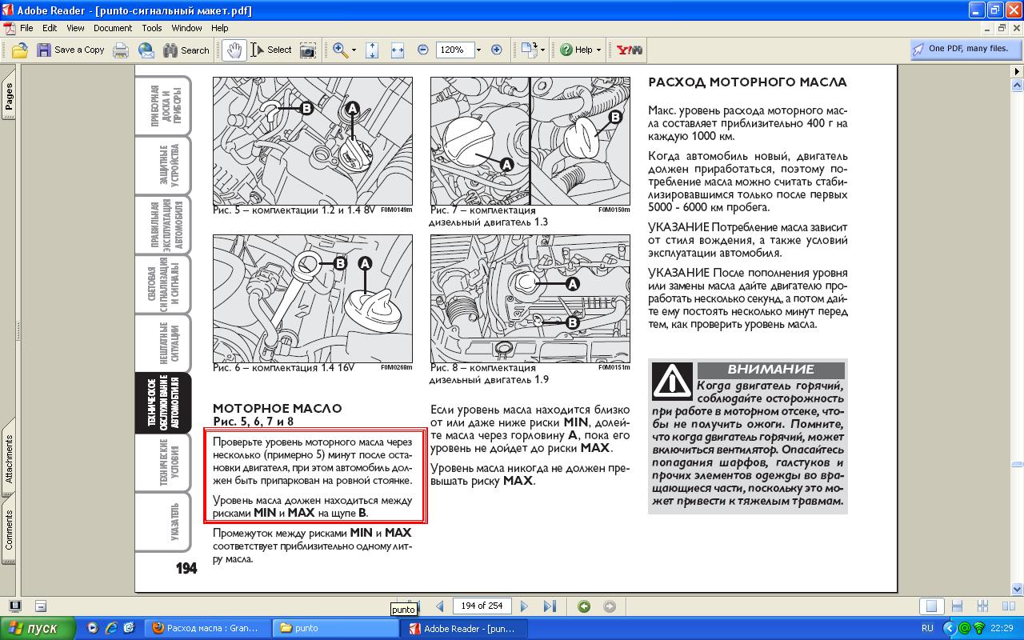Go to the next page arrow
This screenshot has width=1024, height=640.
point(524,606)
